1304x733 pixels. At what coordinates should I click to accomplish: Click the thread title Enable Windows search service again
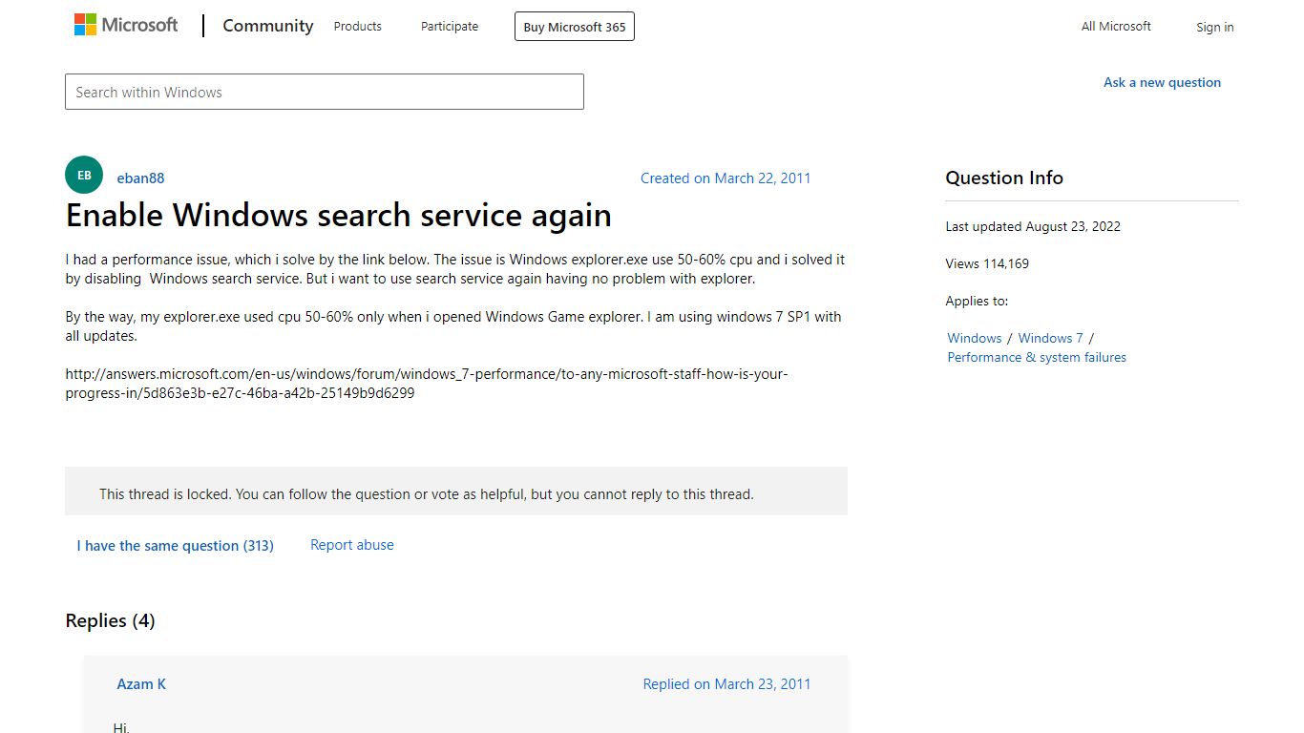coord(339,216)
